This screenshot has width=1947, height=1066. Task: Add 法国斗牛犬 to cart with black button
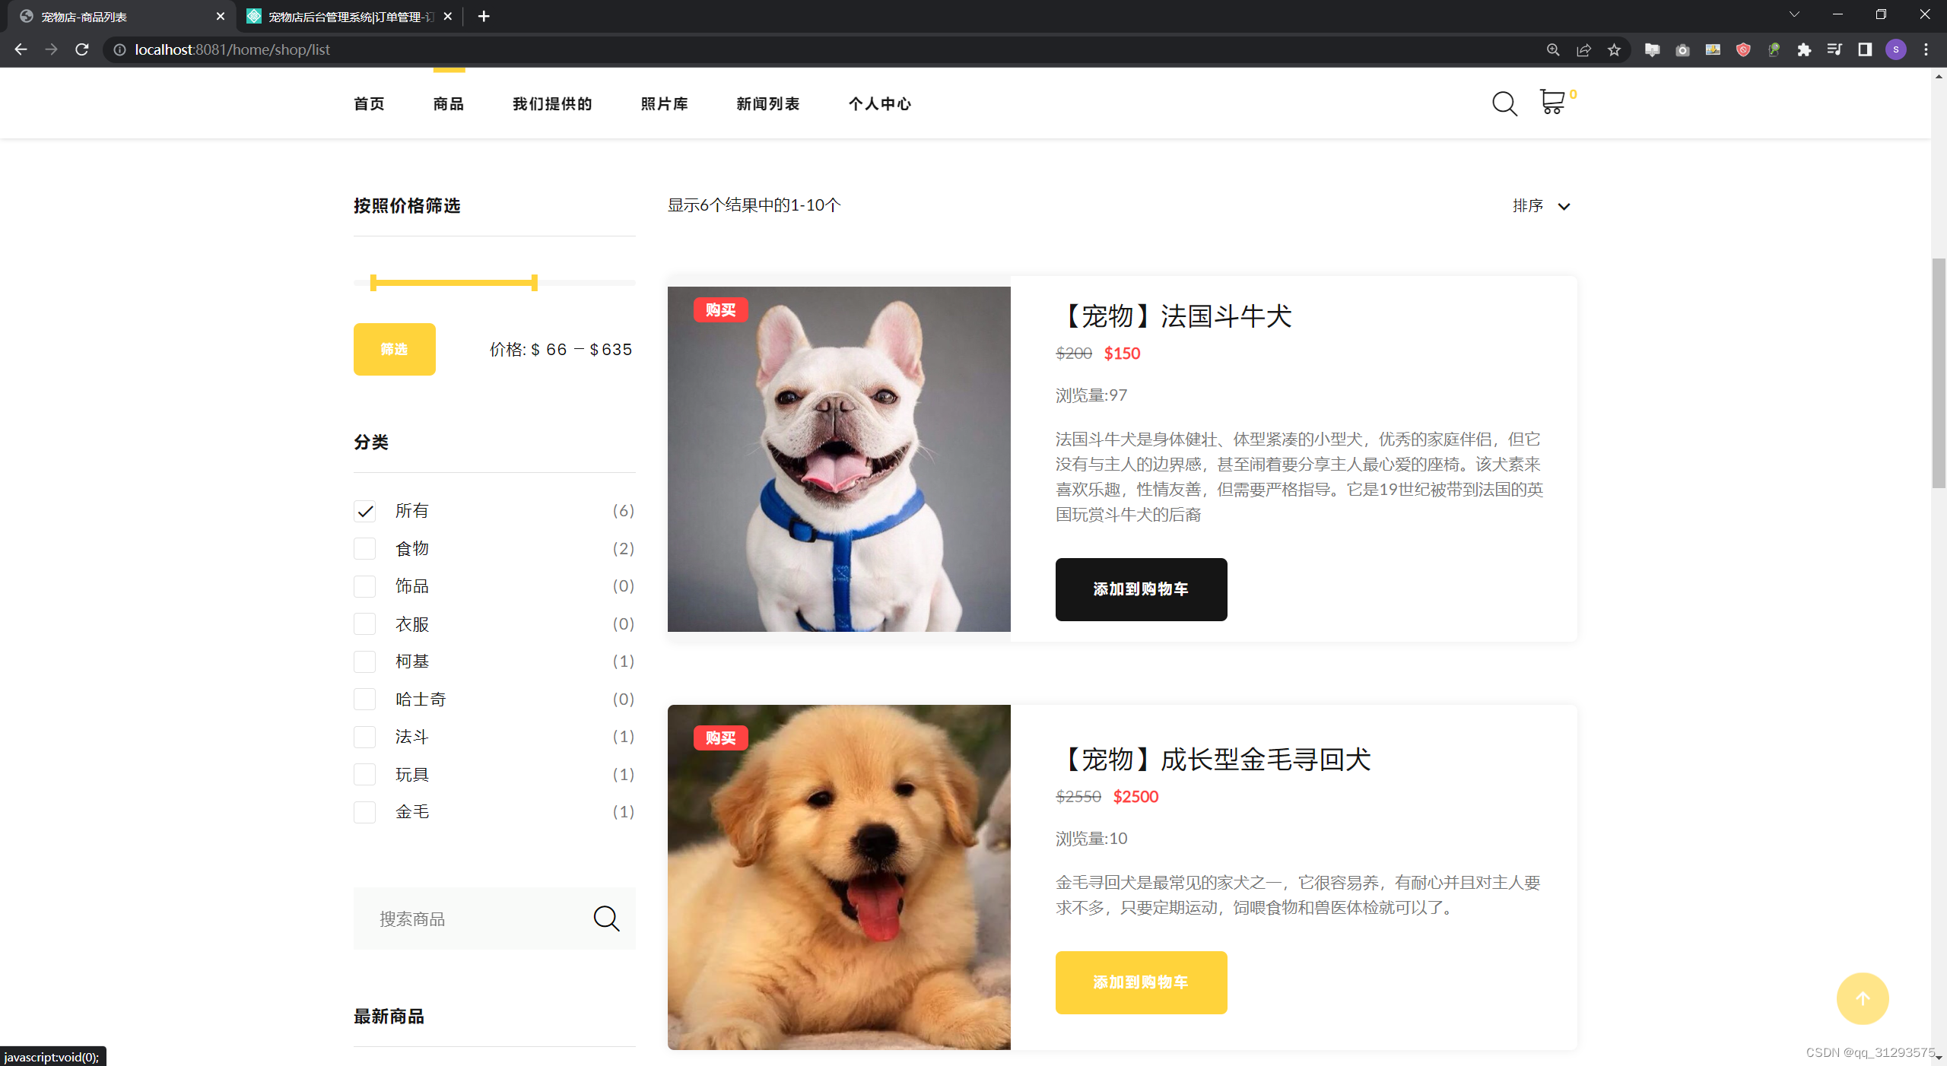click(x=1141, y=589)
